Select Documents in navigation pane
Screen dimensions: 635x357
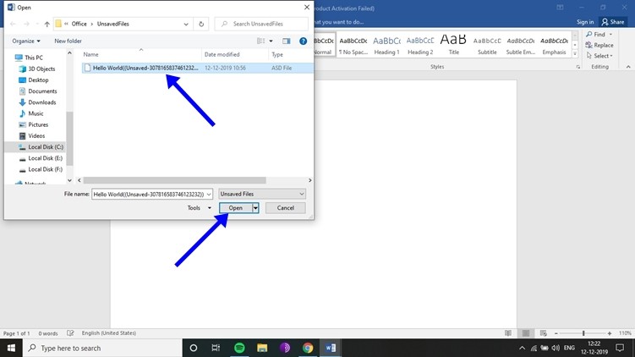point(38,91)
